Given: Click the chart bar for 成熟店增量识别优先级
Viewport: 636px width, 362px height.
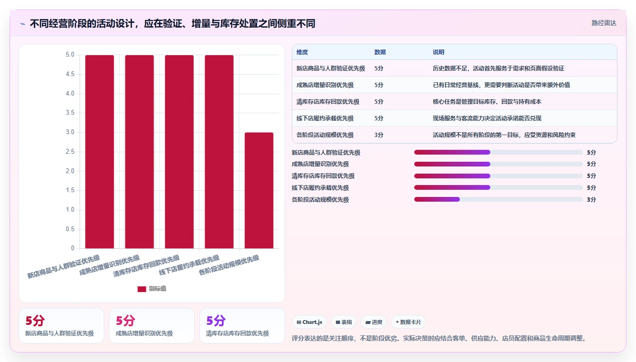Looking at the screenshot, I should [x=139, y=152].
